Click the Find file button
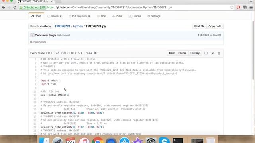This screenshot has width=255, height=143. point(199,26)
